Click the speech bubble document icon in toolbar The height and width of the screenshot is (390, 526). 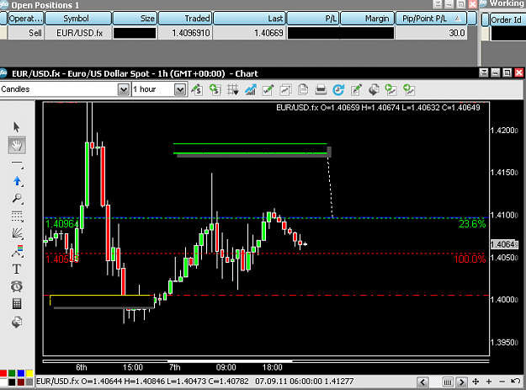point(374,89)
